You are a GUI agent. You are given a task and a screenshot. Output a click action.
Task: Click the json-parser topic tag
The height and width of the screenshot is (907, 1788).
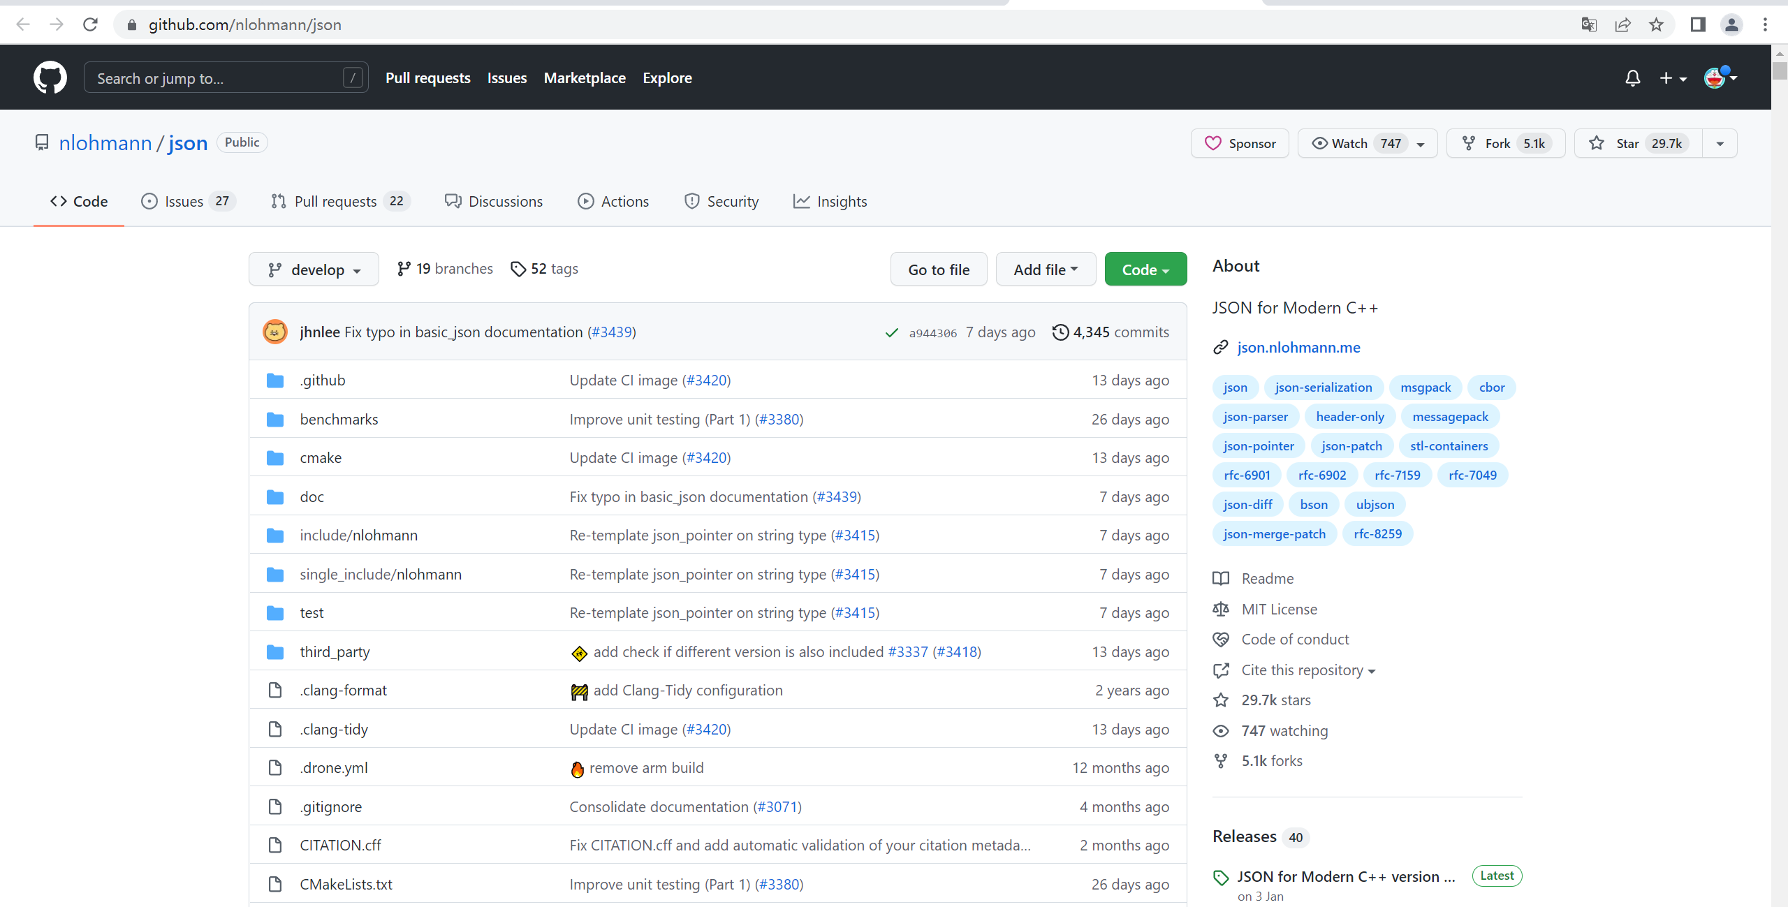pos(1255,417)
